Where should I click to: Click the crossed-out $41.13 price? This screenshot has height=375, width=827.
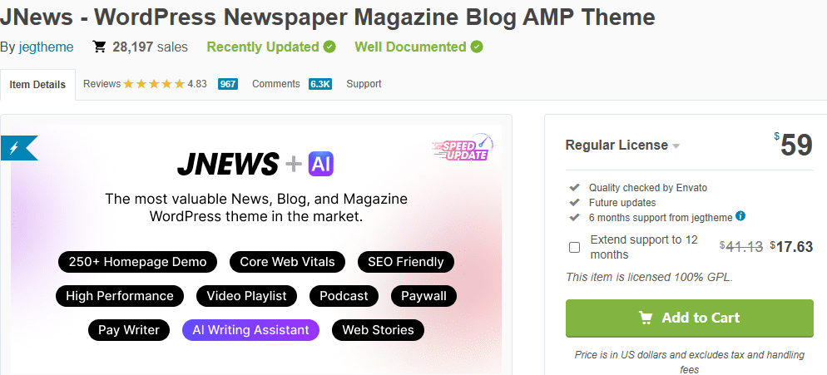point(741,247)
